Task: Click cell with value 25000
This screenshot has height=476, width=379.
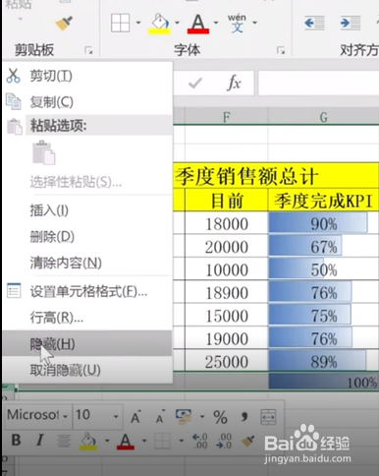Action: (x=226, y=361)
